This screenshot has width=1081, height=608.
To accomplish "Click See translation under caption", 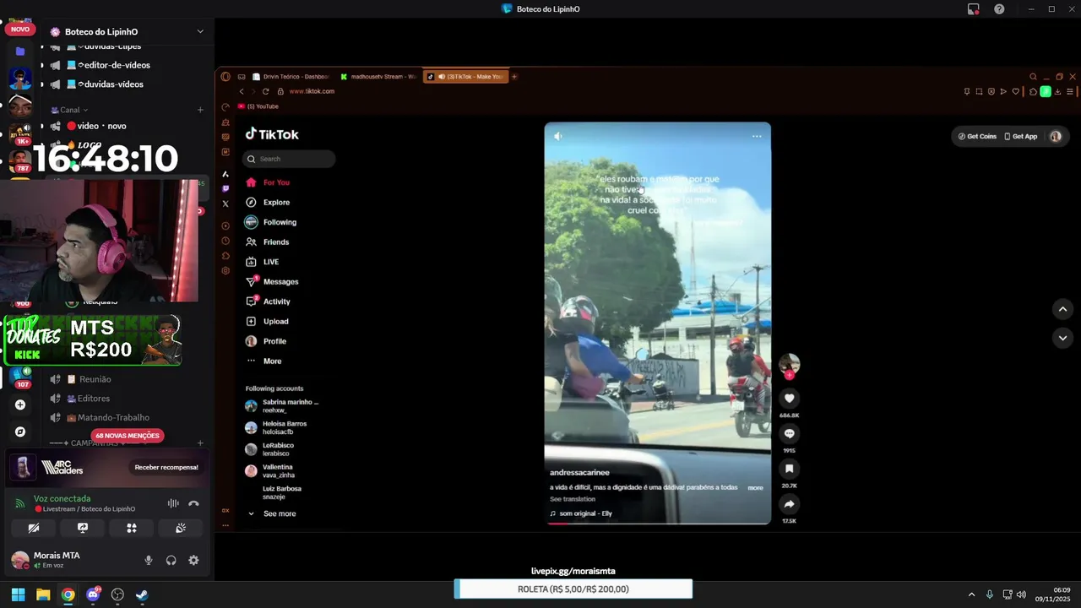I will pos(573,499).
